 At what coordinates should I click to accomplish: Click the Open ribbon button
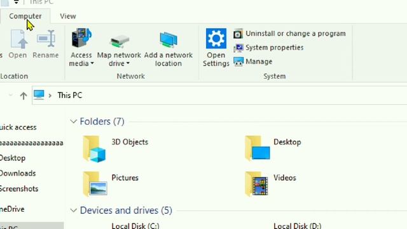pyautogui.click(x=18, y=44)
